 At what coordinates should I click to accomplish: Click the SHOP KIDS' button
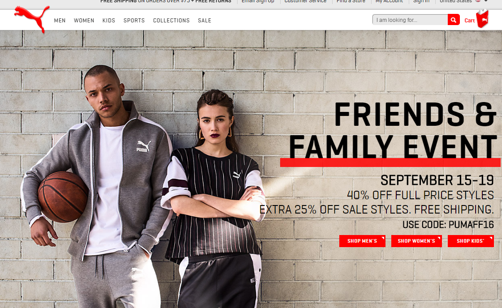471,241
